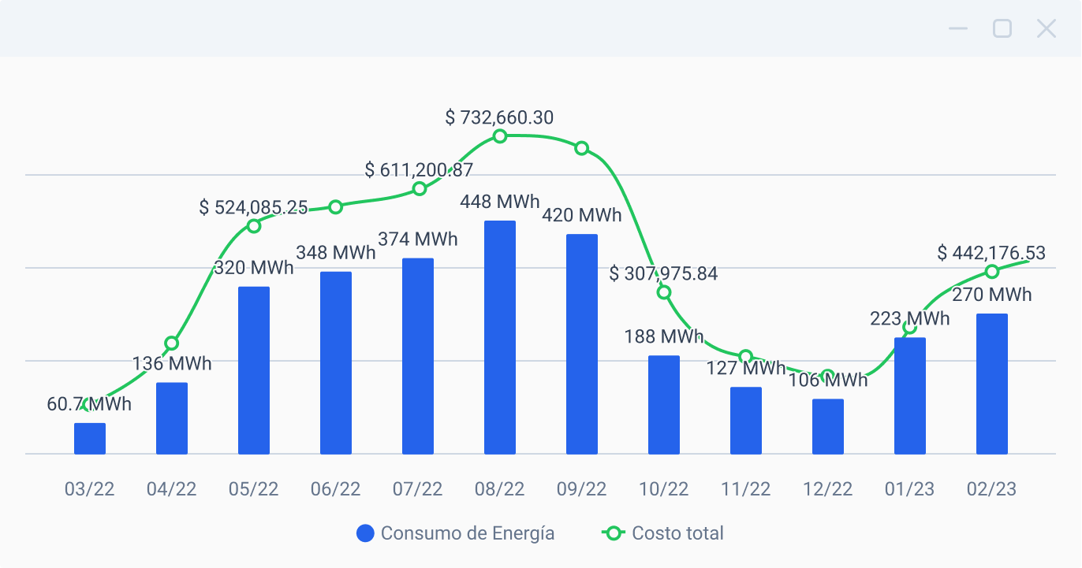Close the chart window
The height and width of the screenshot is (568, 1082).
click(1047, 29)
